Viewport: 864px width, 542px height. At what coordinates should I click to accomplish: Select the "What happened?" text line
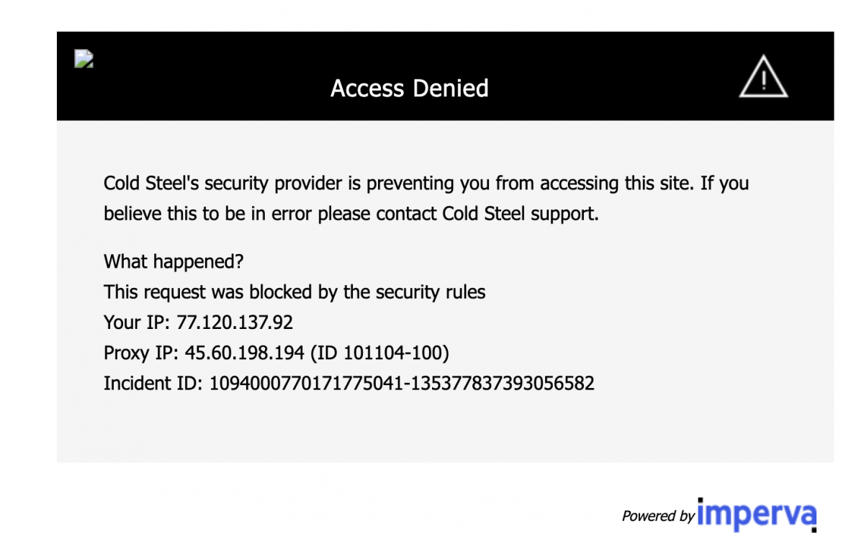[174, 261]
